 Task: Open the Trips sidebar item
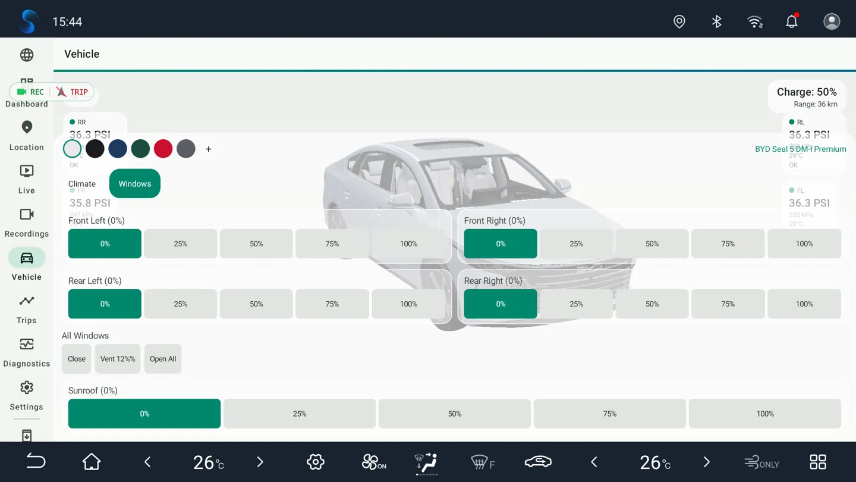pos(27,309)
